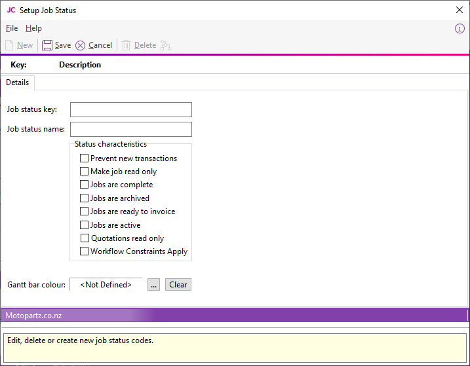Select the Details tab
The image size is (470, 366).
(18, 82)
